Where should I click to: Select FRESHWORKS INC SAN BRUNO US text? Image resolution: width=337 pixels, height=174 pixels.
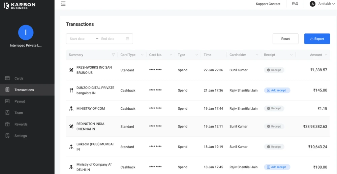coord(94,70)
